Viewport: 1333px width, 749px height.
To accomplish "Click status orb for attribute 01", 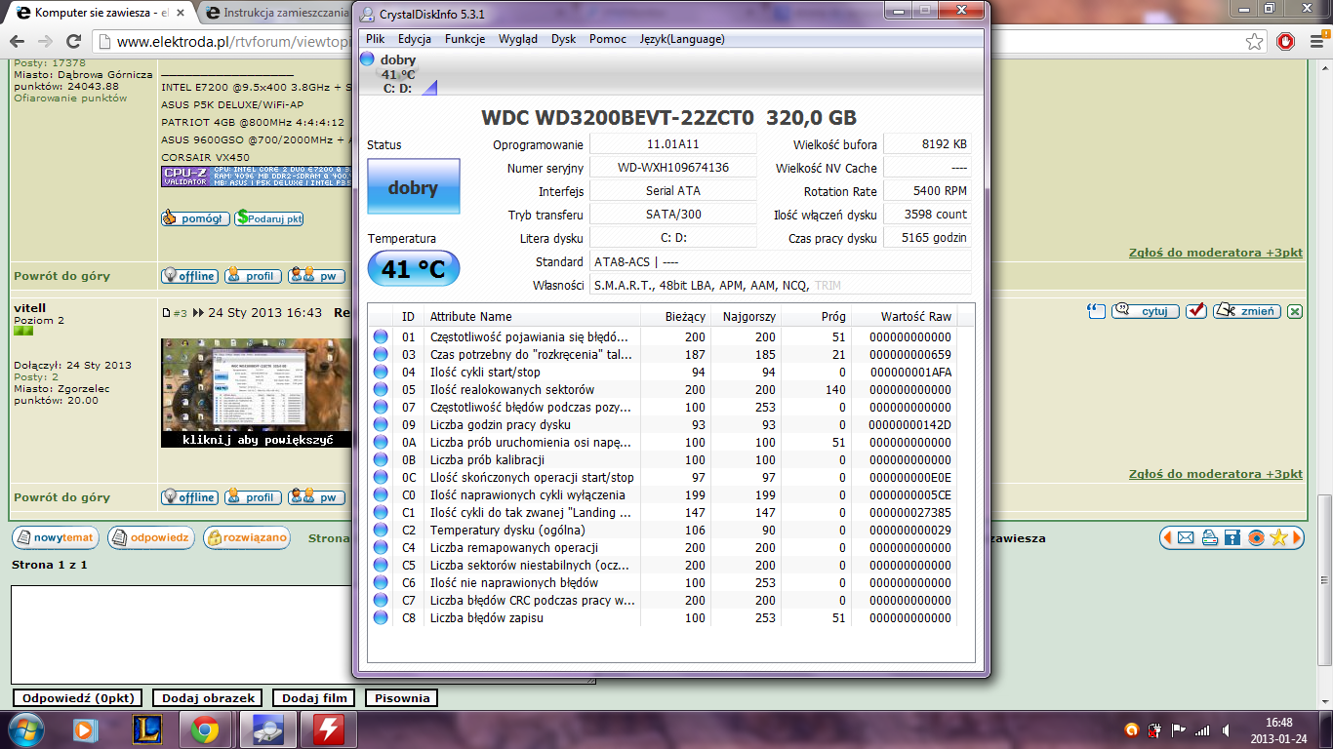I will pyautogui.click(x=381, y=336).
